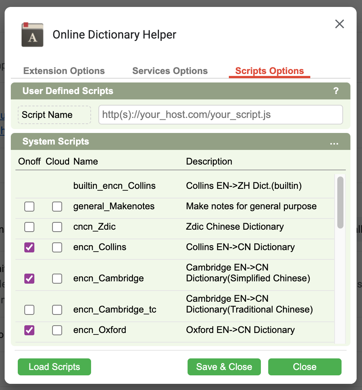Toggle the Cloud checkbox for general_Makenotes
The height and width of the screenshot is (390, 362).
coord(57,207)
